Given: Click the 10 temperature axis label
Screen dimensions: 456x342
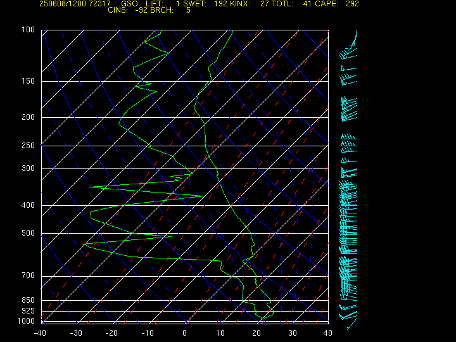Looking at the screenshot, I should pyautogui.click(x=220, y=333).
